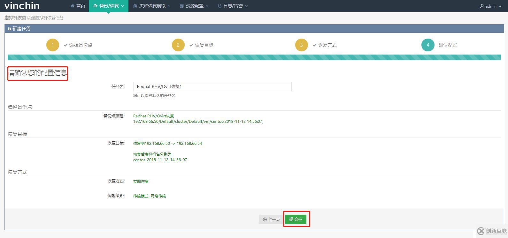The width and height of the screenshot is (508, 238).
Task: Click the 恢复方式 step label
Action: [x=327, y=45]
